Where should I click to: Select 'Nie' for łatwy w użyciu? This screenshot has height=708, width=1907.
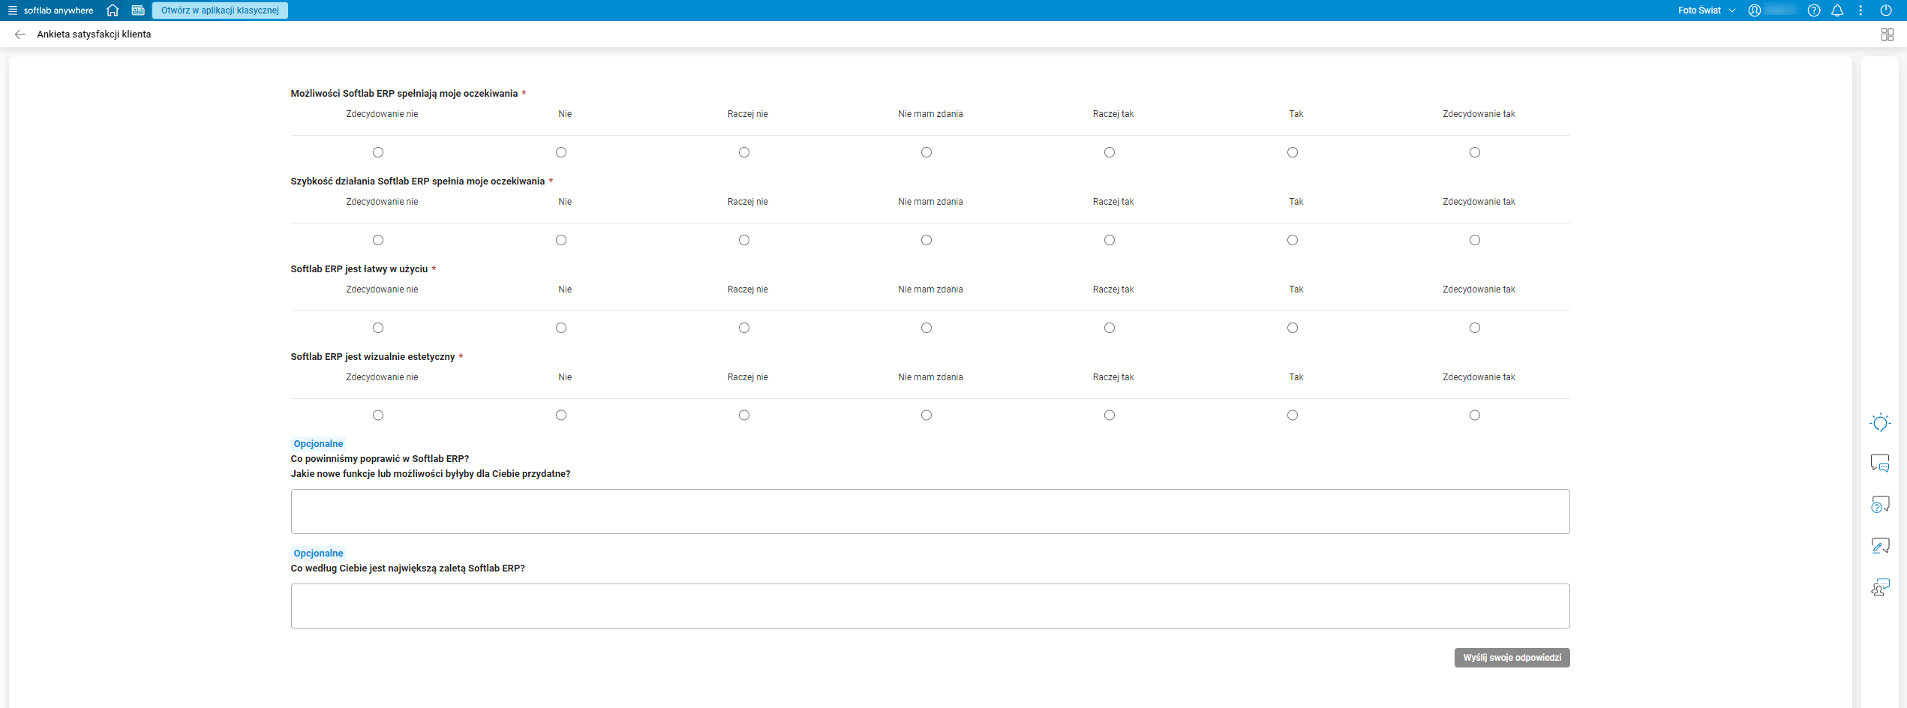tap(561, 328)
